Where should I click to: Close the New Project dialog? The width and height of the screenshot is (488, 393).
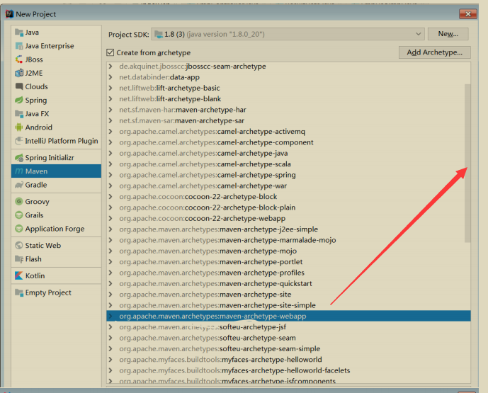click(467, 14)
